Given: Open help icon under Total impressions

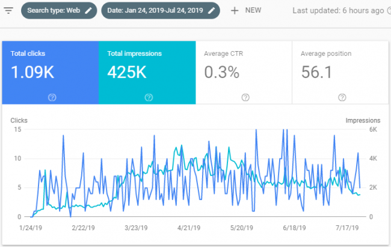Looking at the screenshot, I should tap(149, 97).
